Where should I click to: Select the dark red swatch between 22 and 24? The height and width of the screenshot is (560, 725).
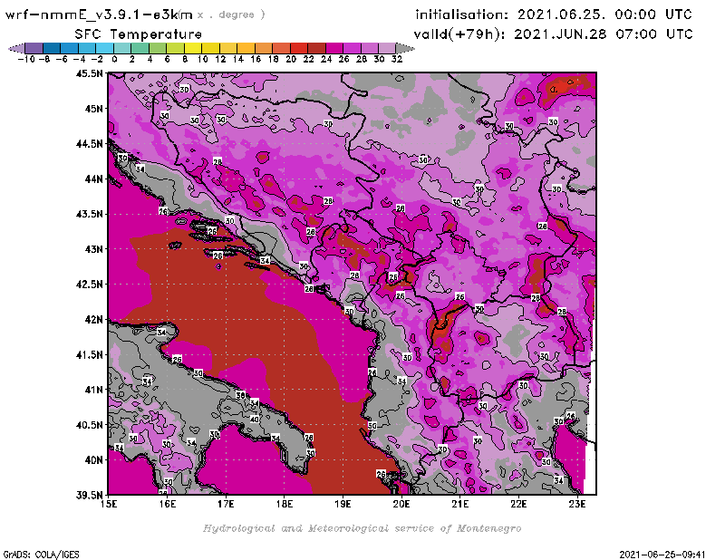tap(316, 48)
